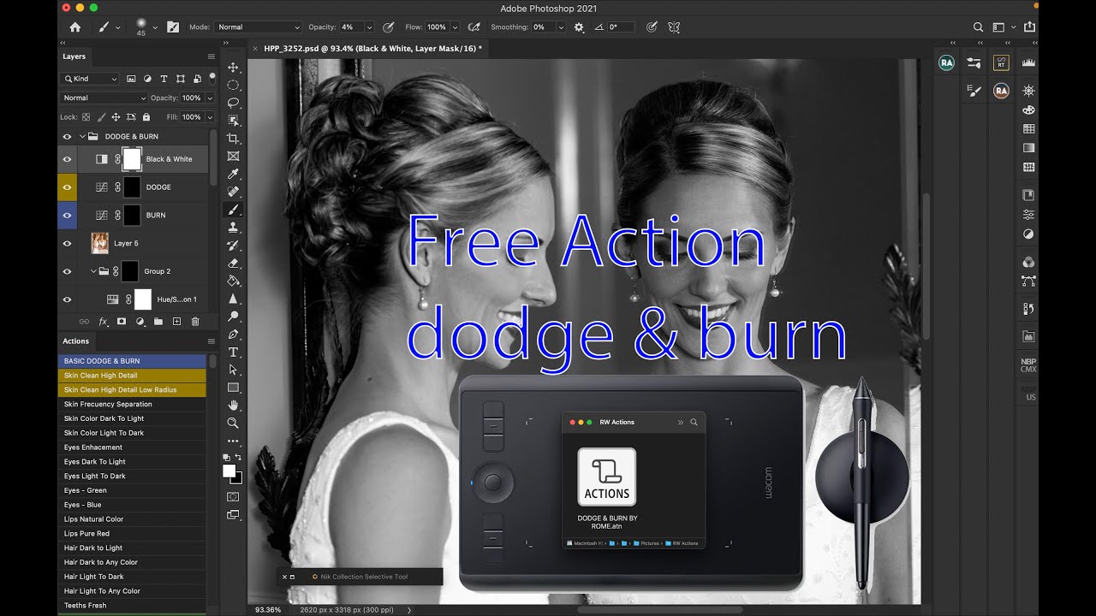Select the Crop tool

(x=233, y=139)
